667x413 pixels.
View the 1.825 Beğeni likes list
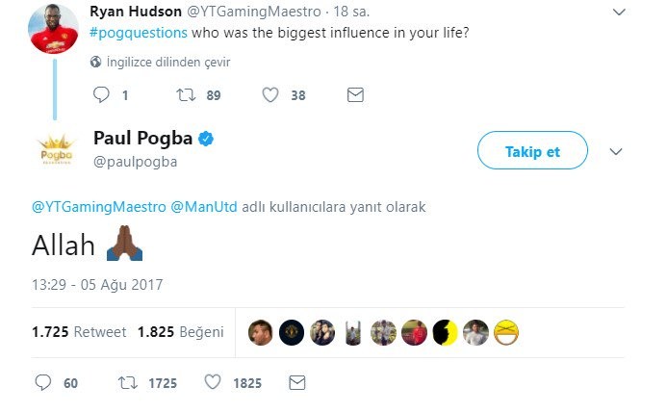tap(180, 332)
